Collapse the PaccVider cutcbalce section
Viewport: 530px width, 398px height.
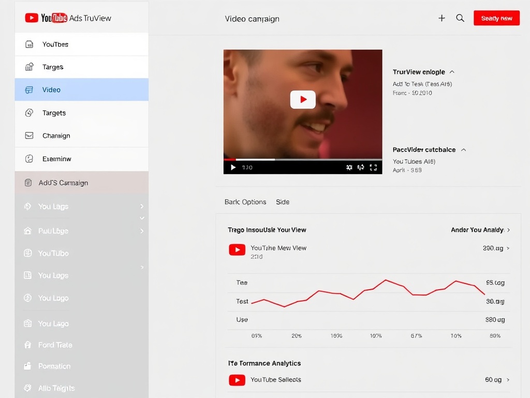pos(463,150)
